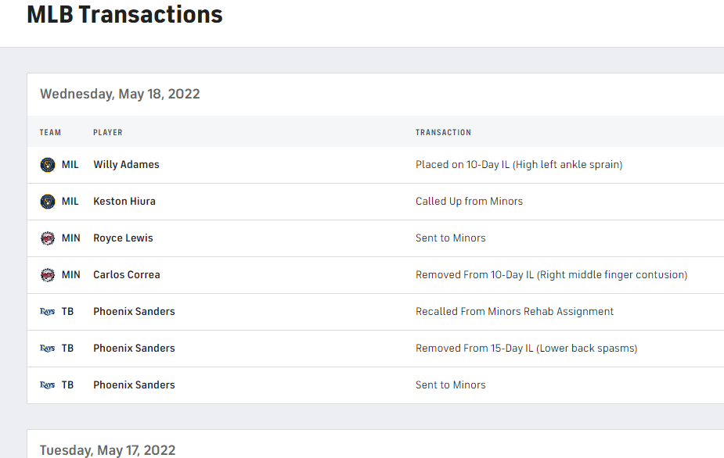Open Keston Hiura player page
Screen dimensions: 724x458
124,202
